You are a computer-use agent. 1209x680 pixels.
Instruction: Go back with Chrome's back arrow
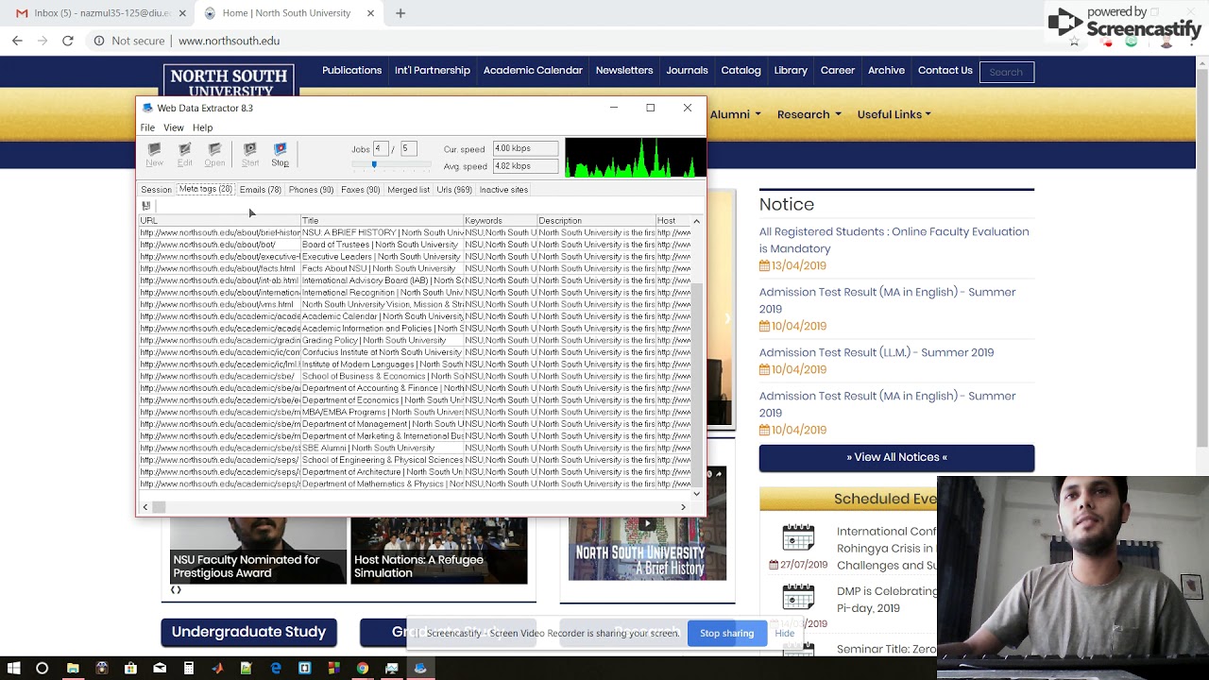[17, 41]
